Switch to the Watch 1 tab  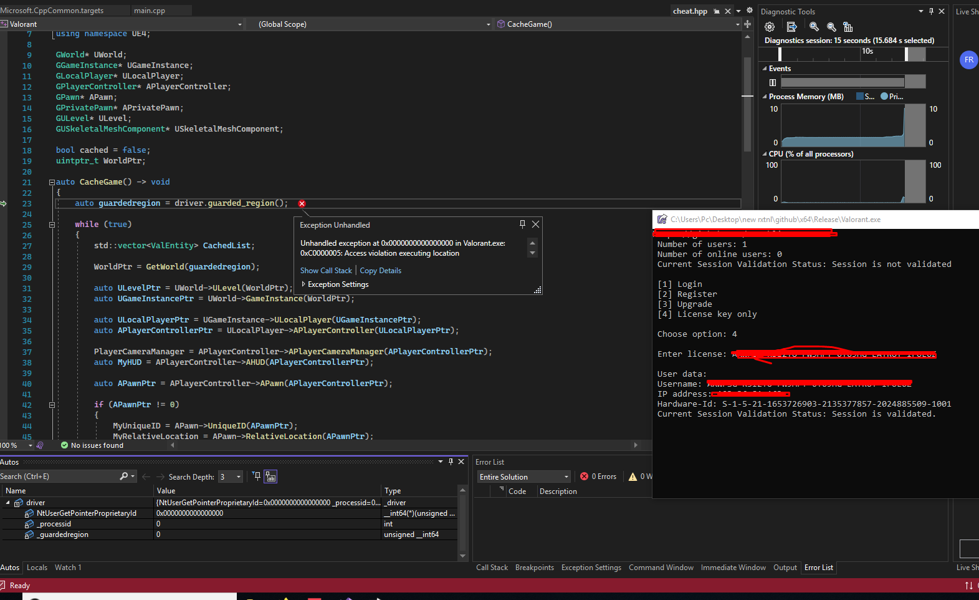68,568
